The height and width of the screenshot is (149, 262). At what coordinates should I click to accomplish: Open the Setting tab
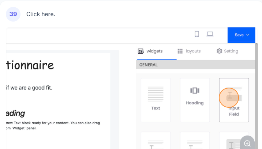227,51
